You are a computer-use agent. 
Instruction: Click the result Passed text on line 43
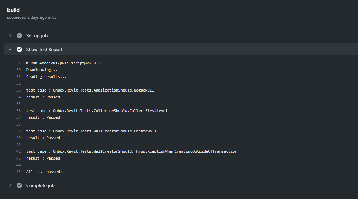(x=43, y=159)
